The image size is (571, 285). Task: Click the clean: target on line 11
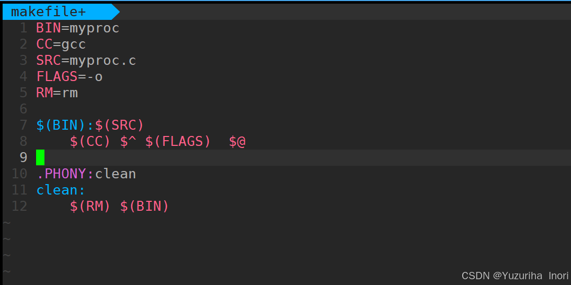point(61,190)
